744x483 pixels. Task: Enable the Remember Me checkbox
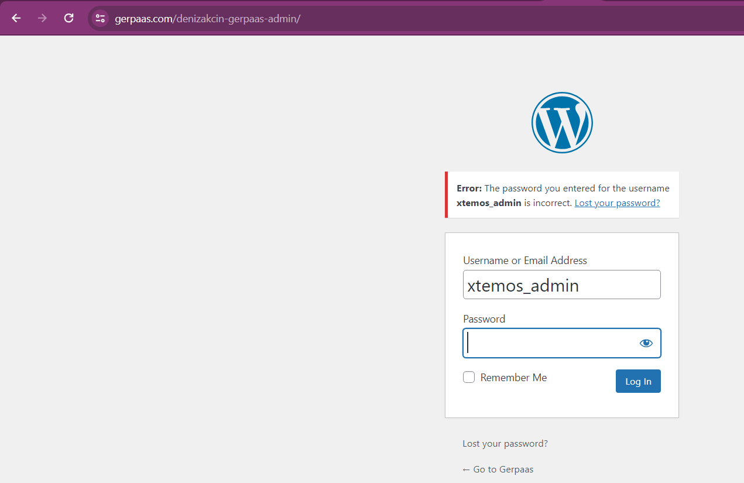click(469, 378)
